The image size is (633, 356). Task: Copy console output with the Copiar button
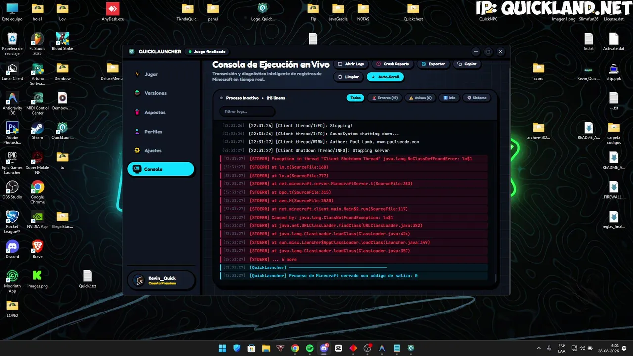click(467, 64)
